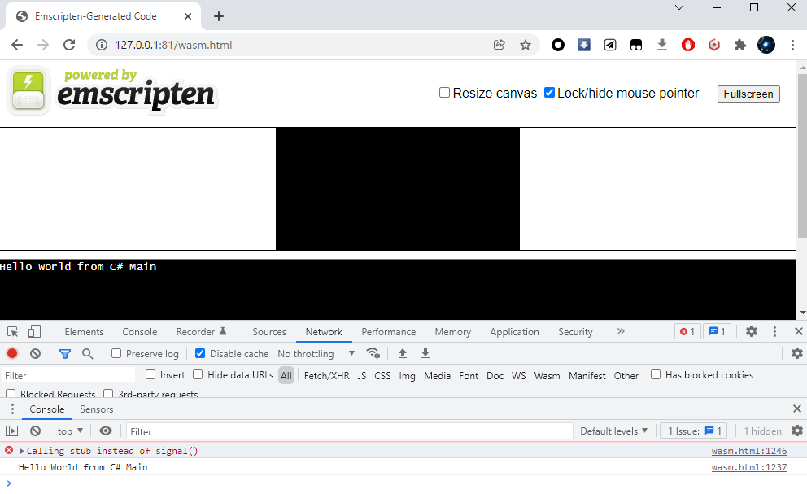Screen dimensions: 807x494
Task: Bookmark this tab with the star
Action: coord(525,45)
